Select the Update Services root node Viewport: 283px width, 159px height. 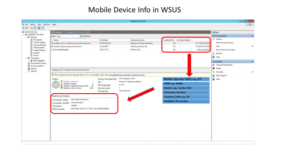pyautogui.click(x=31, y=32)
